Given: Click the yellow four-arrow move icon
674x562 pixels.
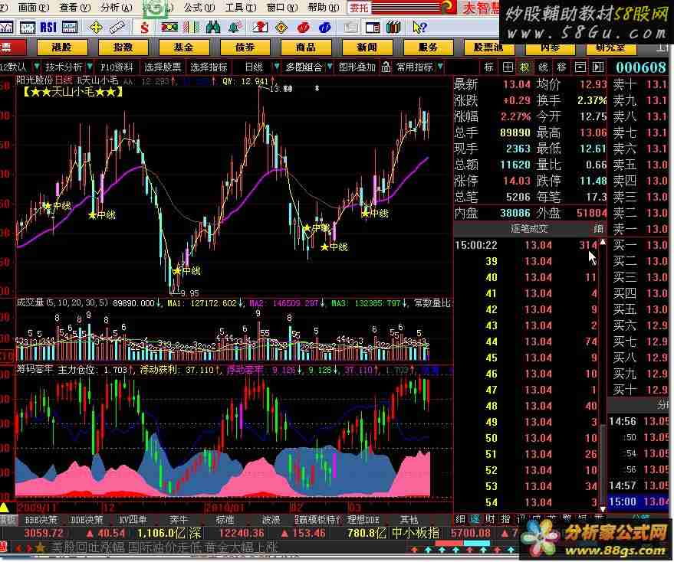Looking at the screenshot, I should pyautogui.click(x=96, y=28).
